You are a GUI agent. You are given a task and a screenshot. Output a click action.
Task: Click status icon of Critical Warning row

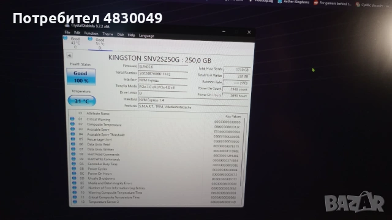pos(72,119)
